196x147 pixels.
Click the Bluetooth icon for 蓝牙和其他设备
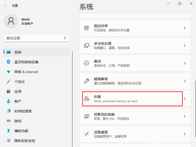click(9, 62)
